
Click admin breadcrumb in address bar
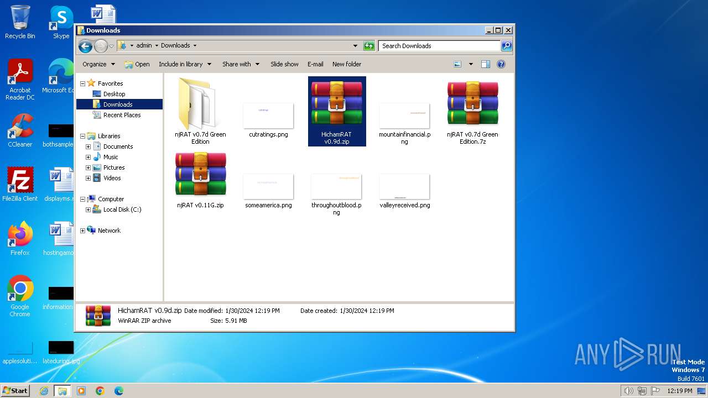144,46
